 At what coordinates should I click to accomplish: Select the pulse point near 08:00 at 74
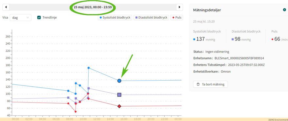click(x=68, y=103)
